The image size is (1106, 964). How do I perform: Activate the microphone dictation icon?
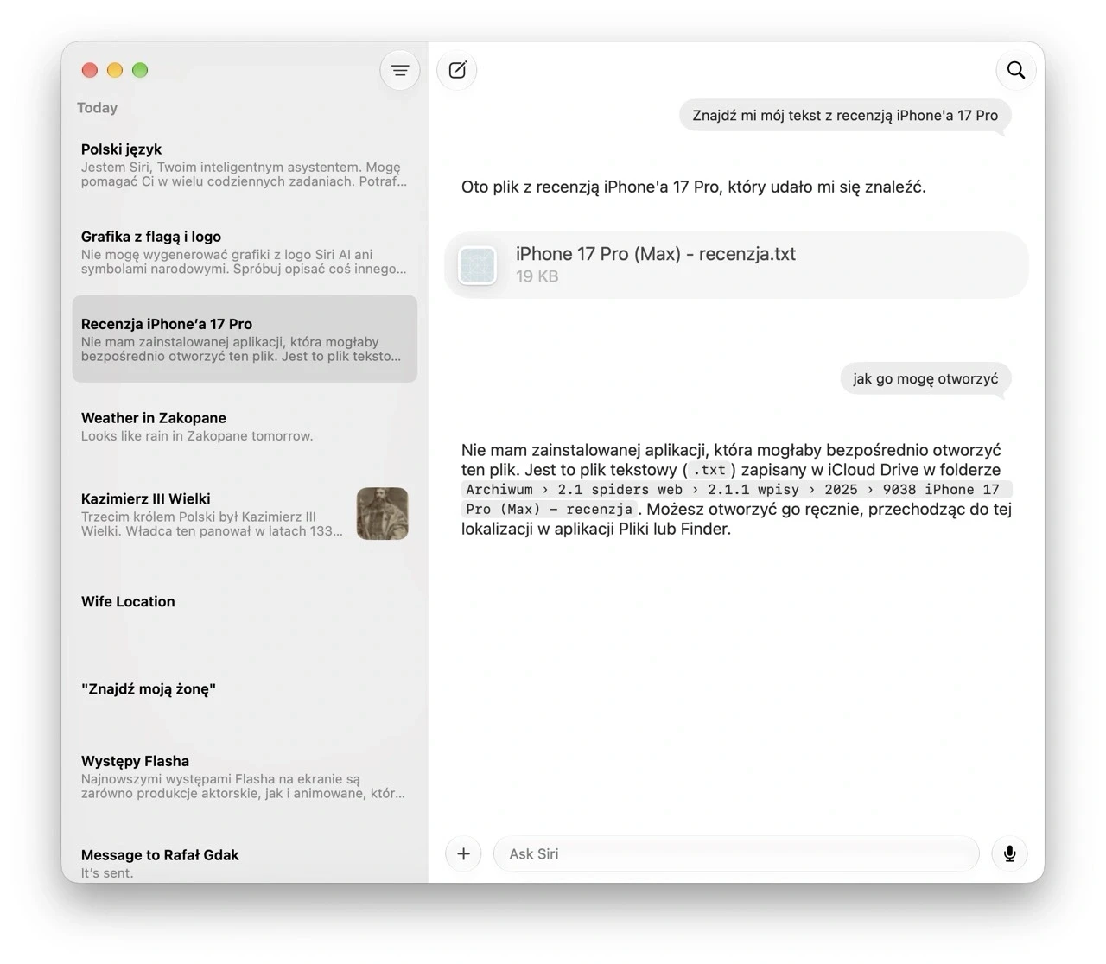tap(1009, 853)
